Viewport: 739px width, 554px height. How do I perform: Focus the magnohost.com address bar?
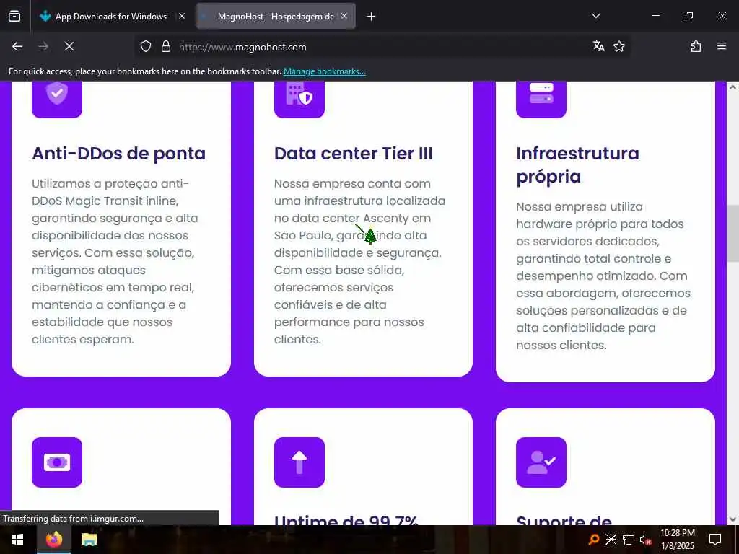(x=382, y=47)
